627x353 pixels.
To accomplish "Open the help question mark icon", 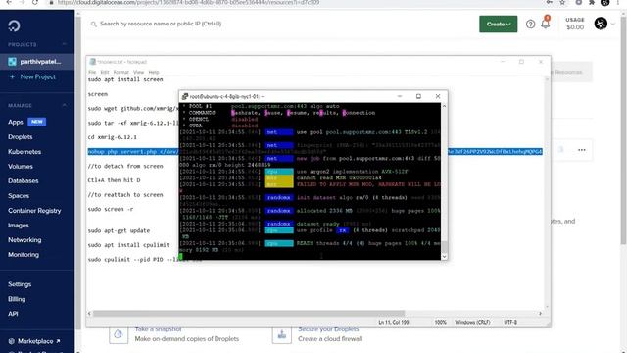I will pos(530,24).
